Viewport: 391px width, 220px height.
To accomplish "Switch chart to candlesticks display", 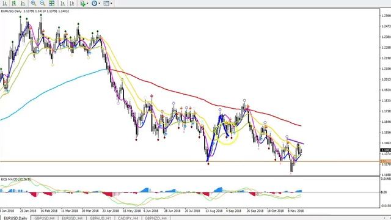I will 14,3.
